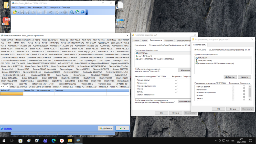Toggle Разрешить checkbox for Запись

pos(233,99)
